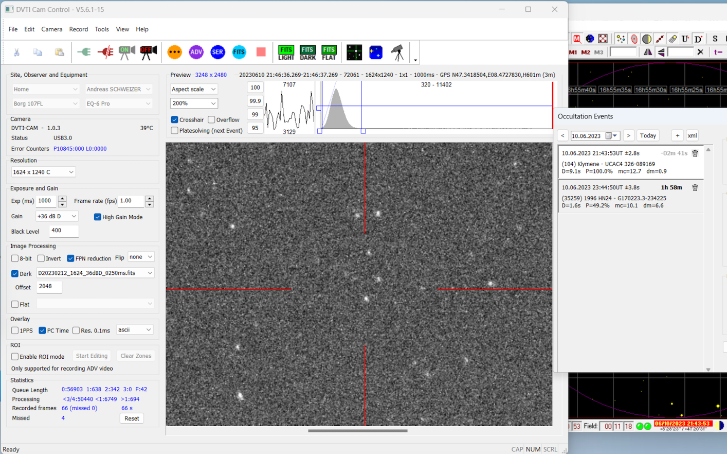Enable the ROI mode checkbox
Image resolution: width=727 pixels, height=454 pixels.
pos(15,357)
